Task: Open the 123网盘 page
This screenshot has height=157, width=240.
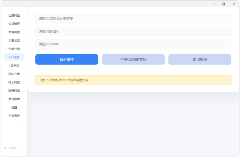Action: pos(14,66)
